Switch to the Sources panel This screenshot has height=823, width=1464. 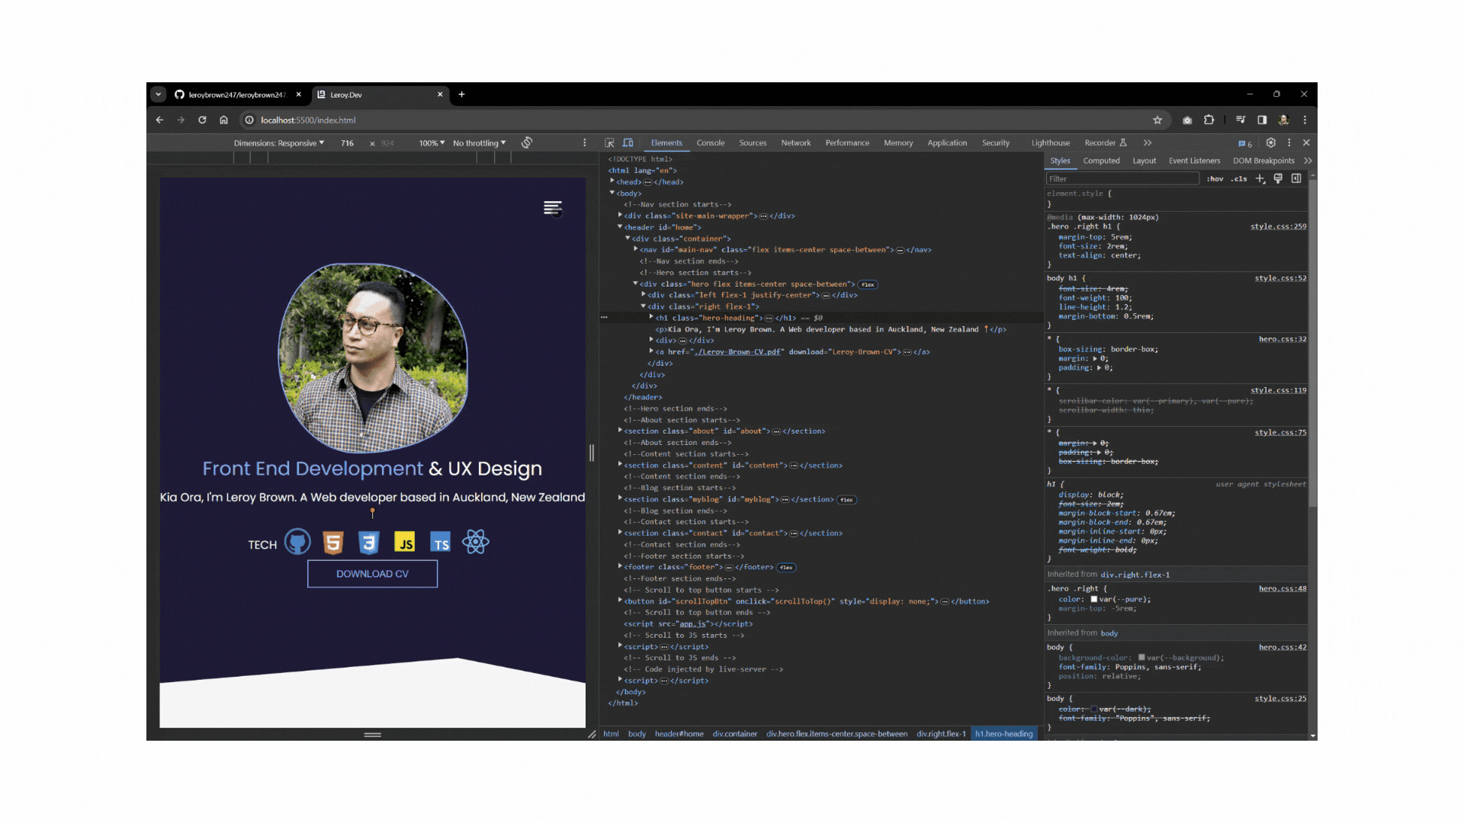pyautogui.click(x=753, y=143)
